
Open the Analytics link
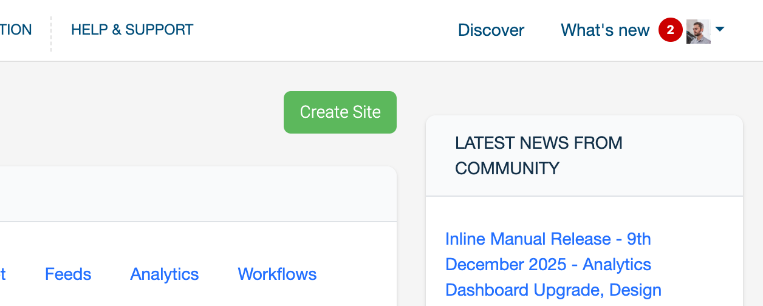[x=164, y=274]
